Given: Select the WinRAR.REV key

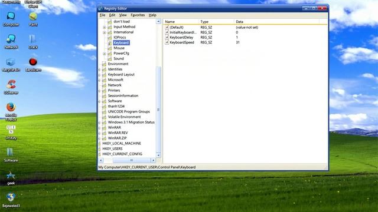Looking at the screenshot, I should tap(118, 132).
